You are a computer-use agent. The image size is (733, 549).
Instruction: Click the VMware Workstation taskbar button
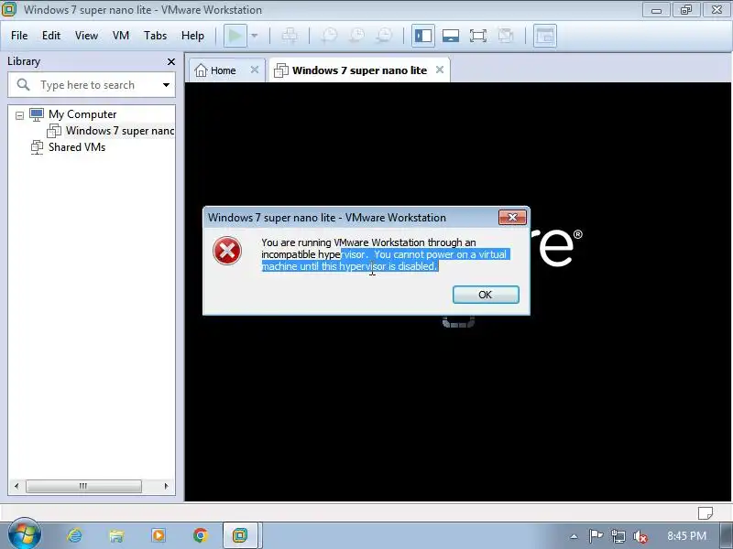pos(240,535)
